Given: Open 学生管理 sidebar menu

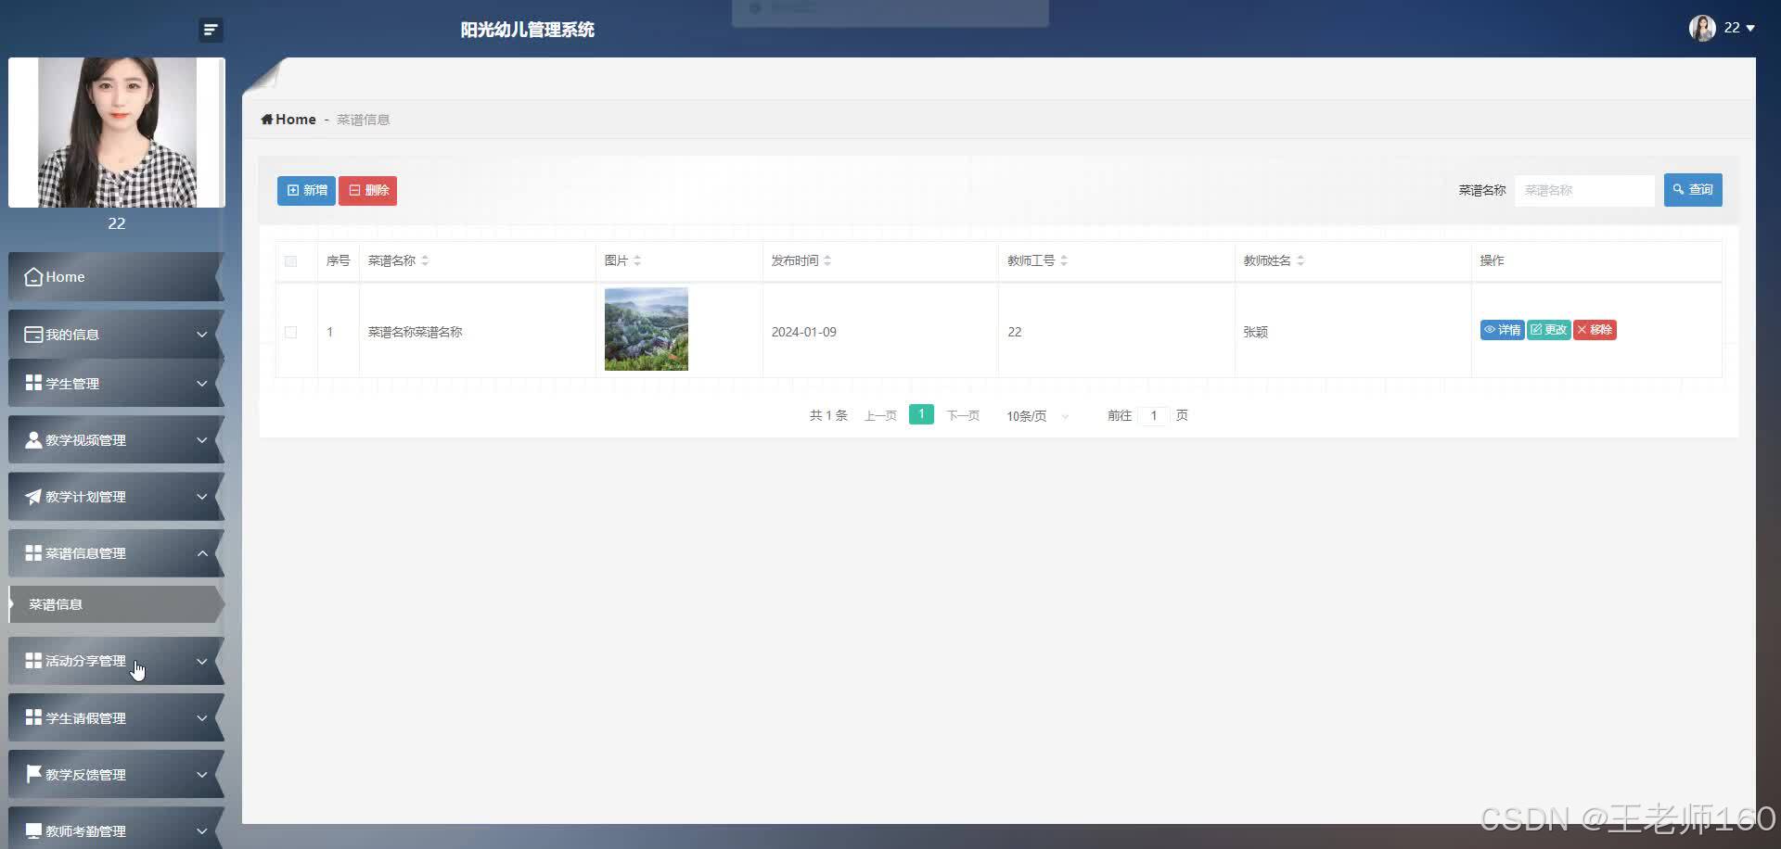Looking at the screenshot, I should pyautogui.click(x=116, y=383).
